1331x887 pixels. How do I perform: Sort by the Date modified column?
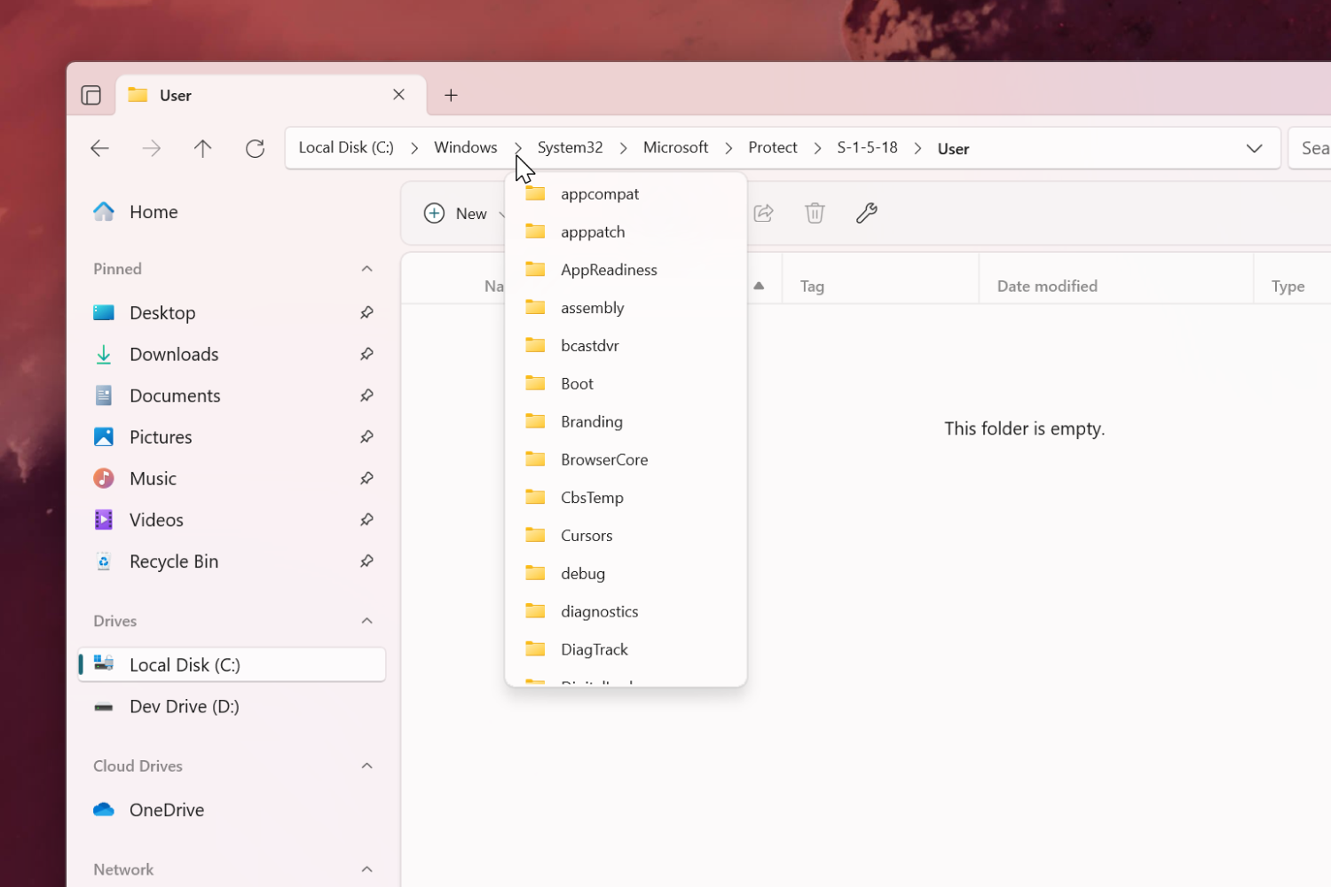1047,287
